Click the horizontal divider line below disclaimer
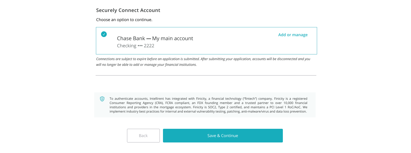The width and height of the screenshot is (411, 153). click(206, 75)
